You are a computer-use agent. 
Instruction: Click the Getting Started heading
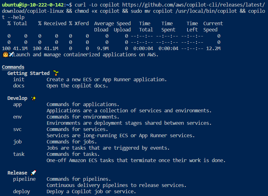click(28, 73)
